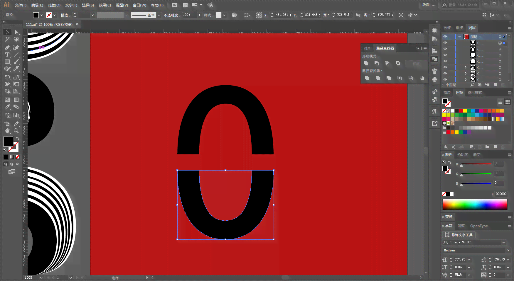Click the hex color 000000 field
Screen dimensions: 514x281
[501, 194]
